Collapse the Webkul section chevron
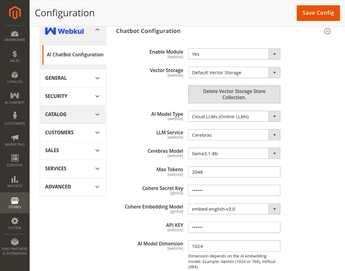345x271 pixels. point(97,30)
